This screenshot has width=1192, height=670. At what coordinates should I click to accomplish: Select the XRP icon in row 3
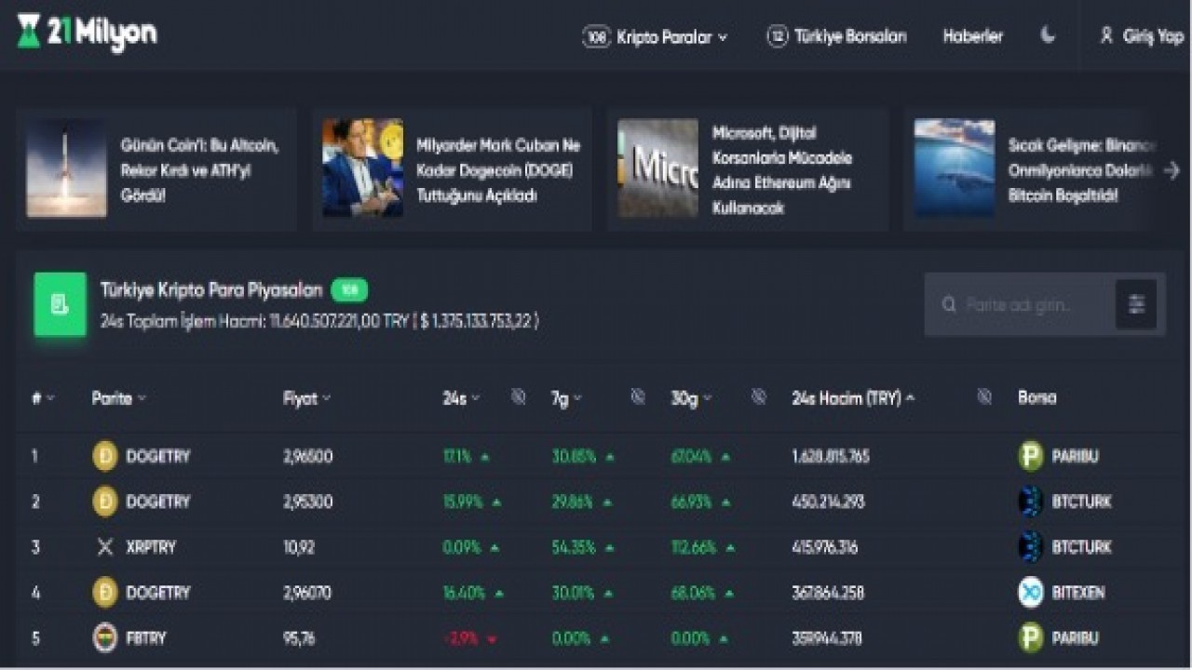pyautogui.click(x=105, y=547)
